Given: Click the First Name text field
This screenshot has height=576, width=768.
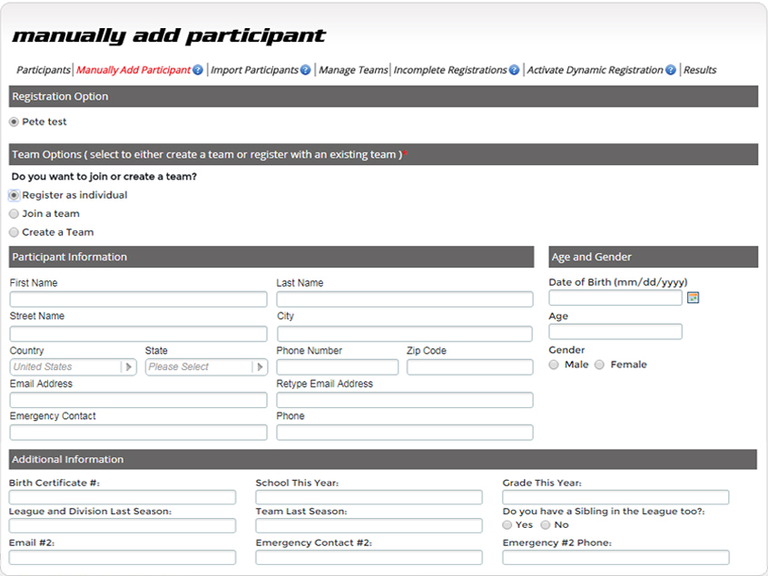Looking at the screenshot, I should click(138, 299).
